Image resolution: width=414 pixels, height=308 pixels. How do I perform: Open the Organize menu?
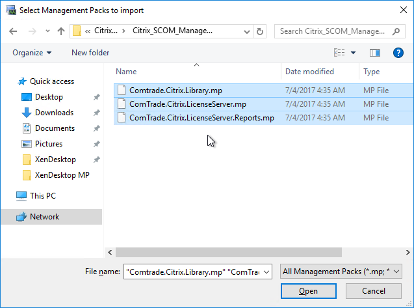(32, 53)
